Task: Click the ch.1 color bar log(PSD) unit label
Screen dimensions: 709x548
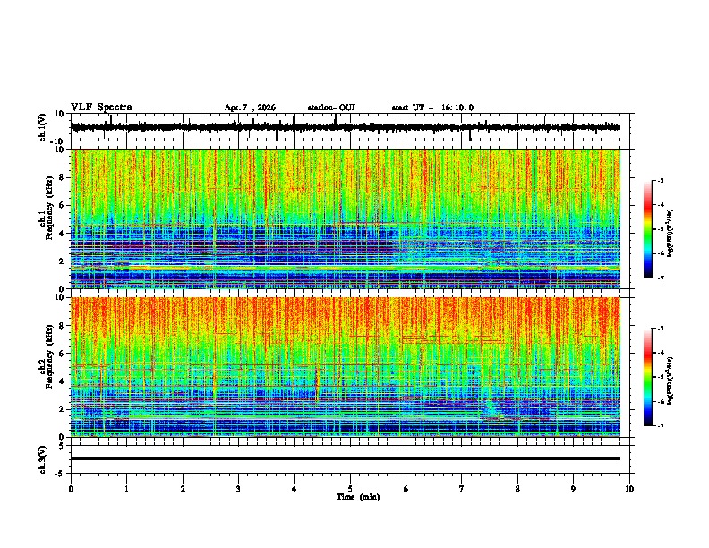Action: click(671, 233)
